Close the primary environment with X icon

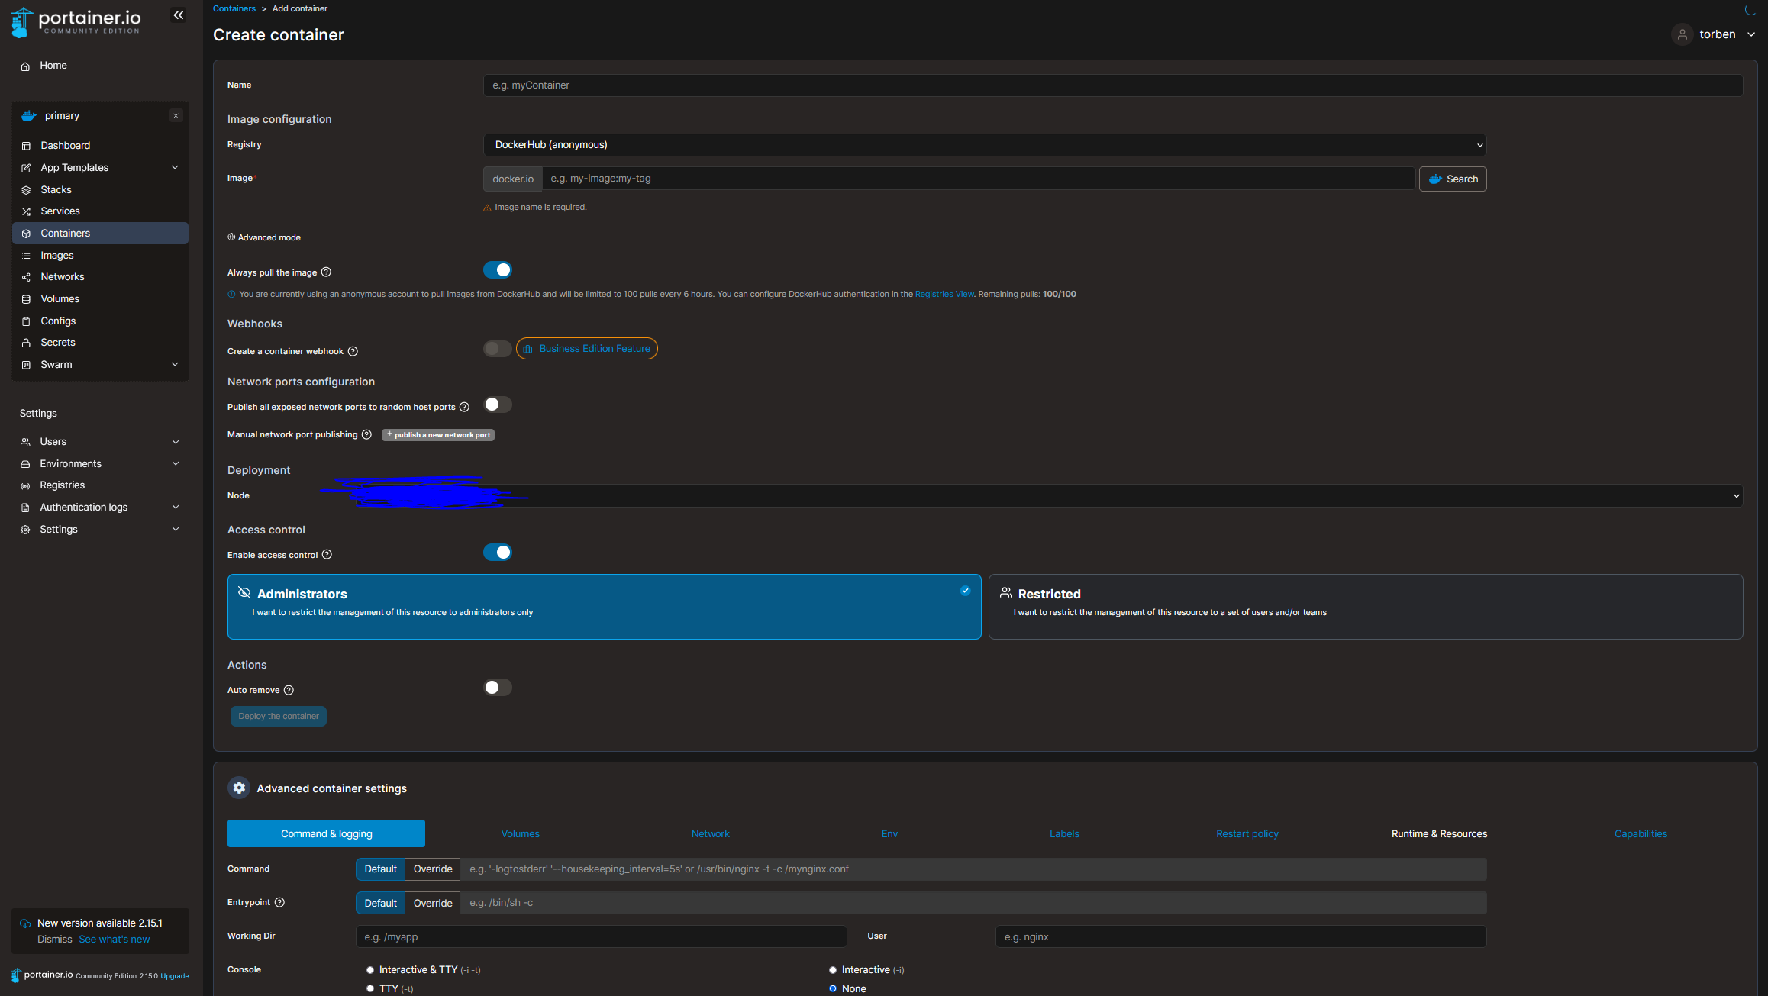pyautogui.click(x=176, y=116)
